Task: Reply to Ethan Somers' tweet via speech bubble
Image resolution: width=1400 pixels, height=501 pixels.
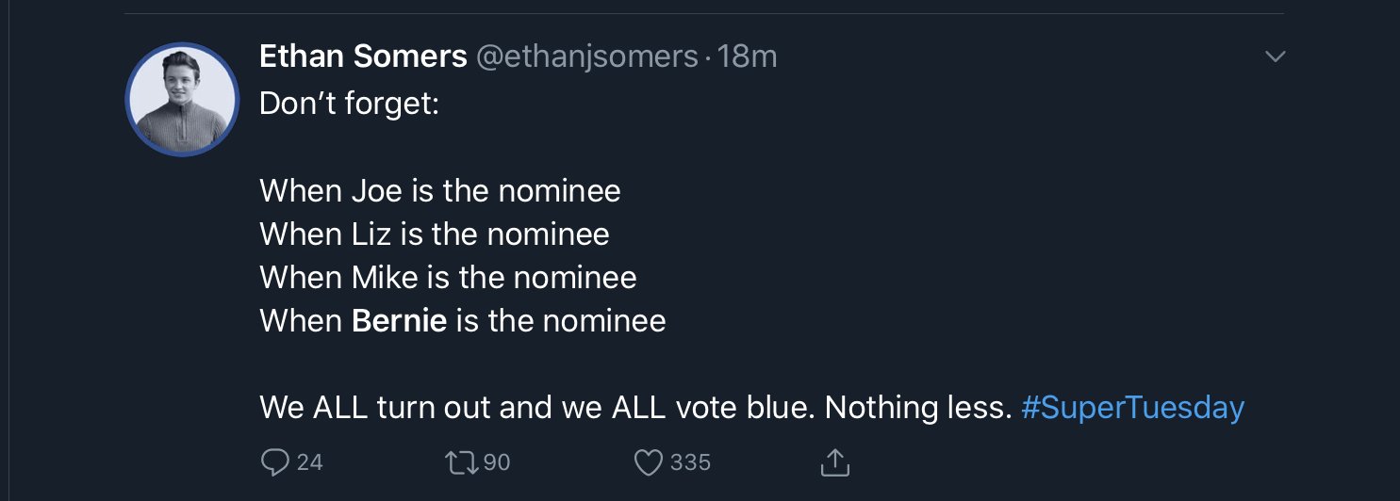Action: 274,462
